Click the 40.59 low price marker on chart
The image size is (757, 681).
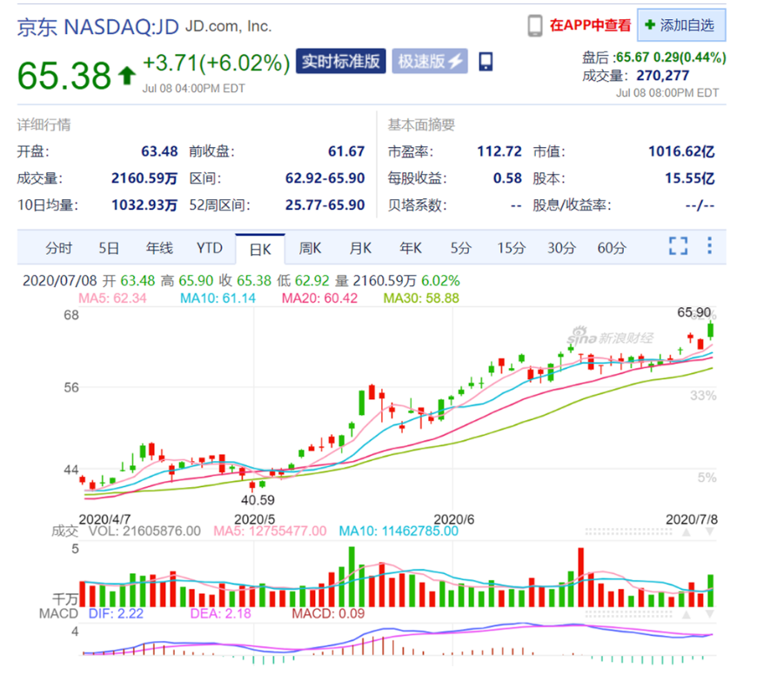pos(258,500)
